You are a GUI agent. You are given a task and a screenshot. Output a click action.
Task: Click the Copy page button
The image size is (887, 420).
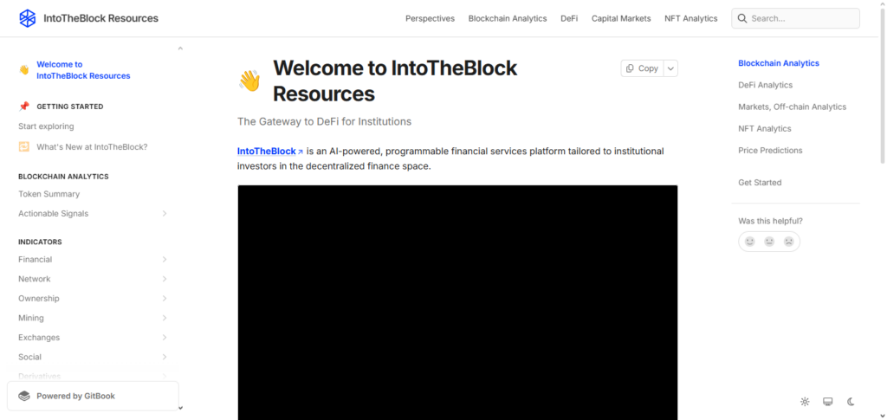[x=642, y=68]
